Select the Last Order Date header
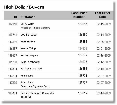This screenshot has width=117, height=105. (x=102, y=15)
